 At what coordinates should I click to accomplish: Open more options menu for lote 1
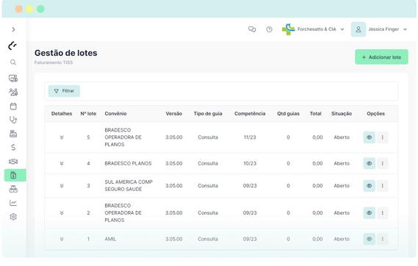click(x=383, y=239)
